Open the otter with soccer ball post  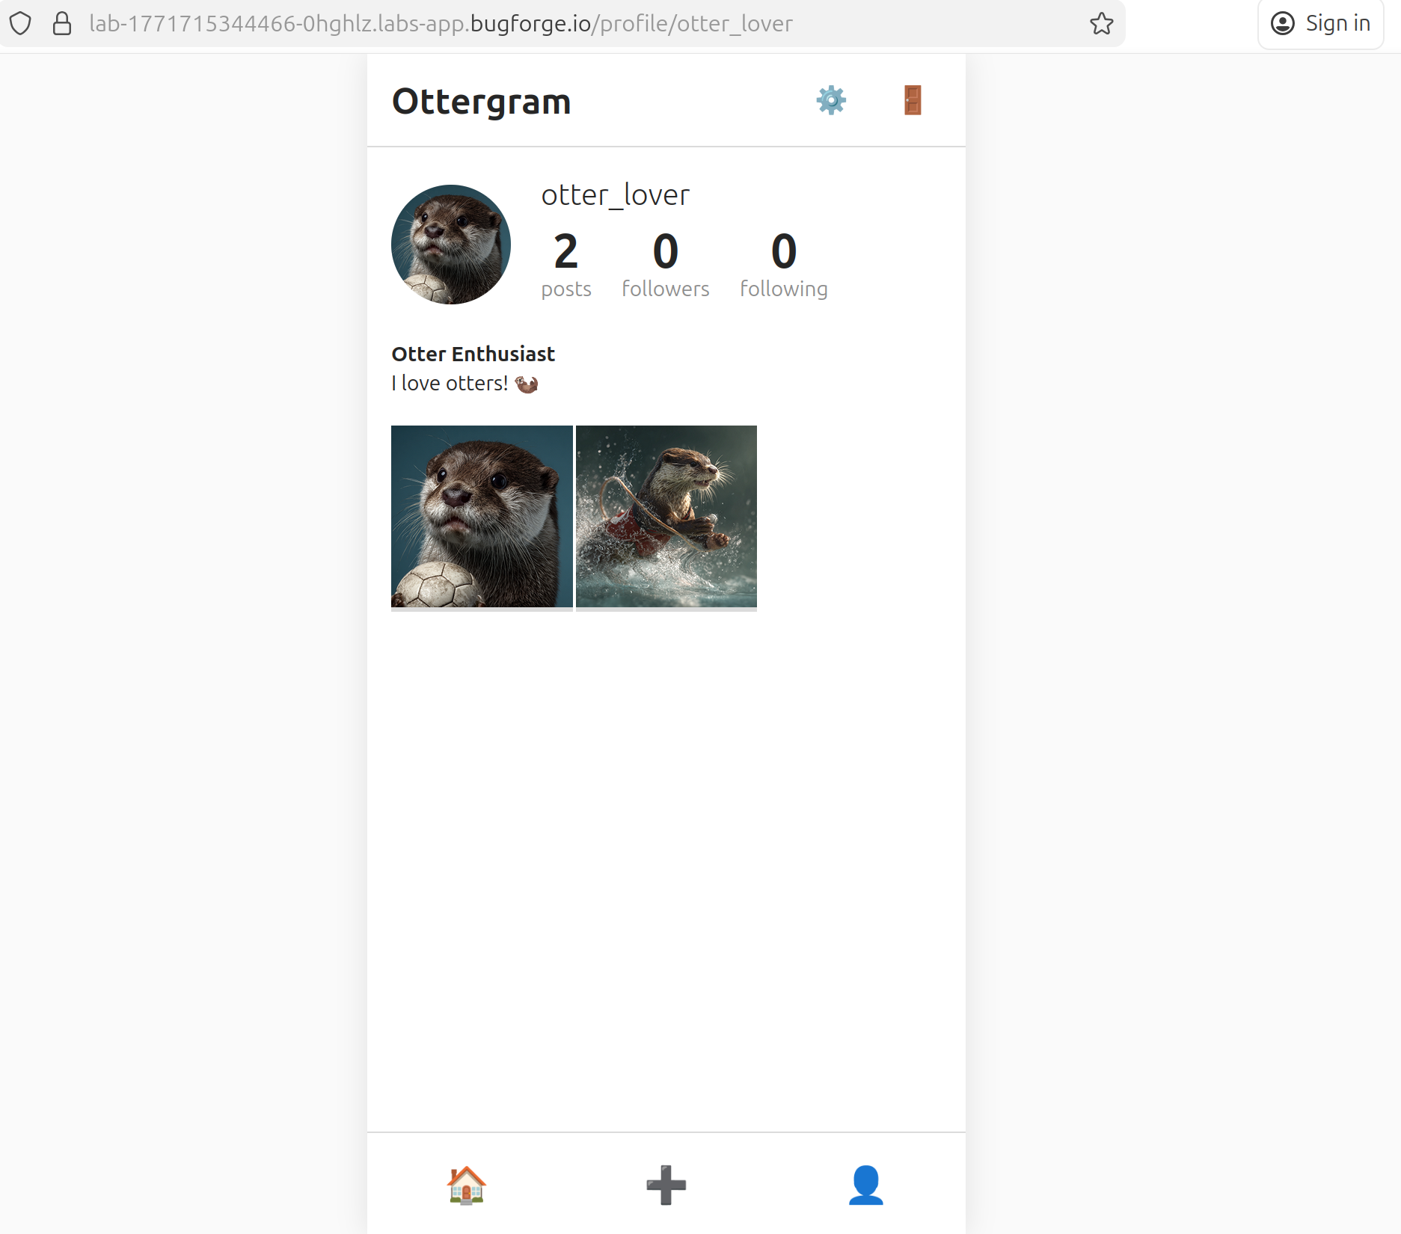pos(482,516)
